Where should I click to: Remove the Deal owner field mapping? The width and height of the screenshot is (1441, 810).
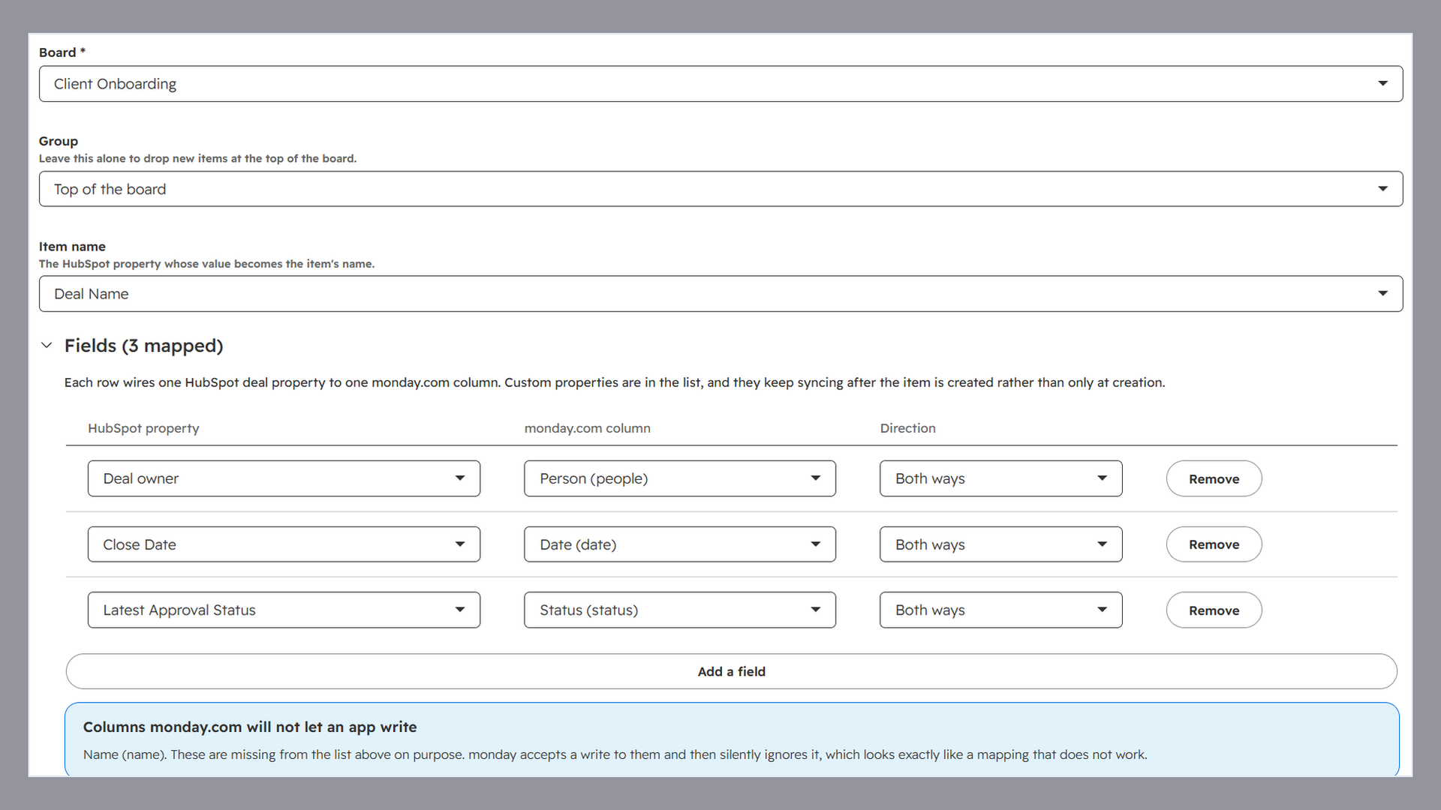pyautogui.click(x=1214, y=478)
